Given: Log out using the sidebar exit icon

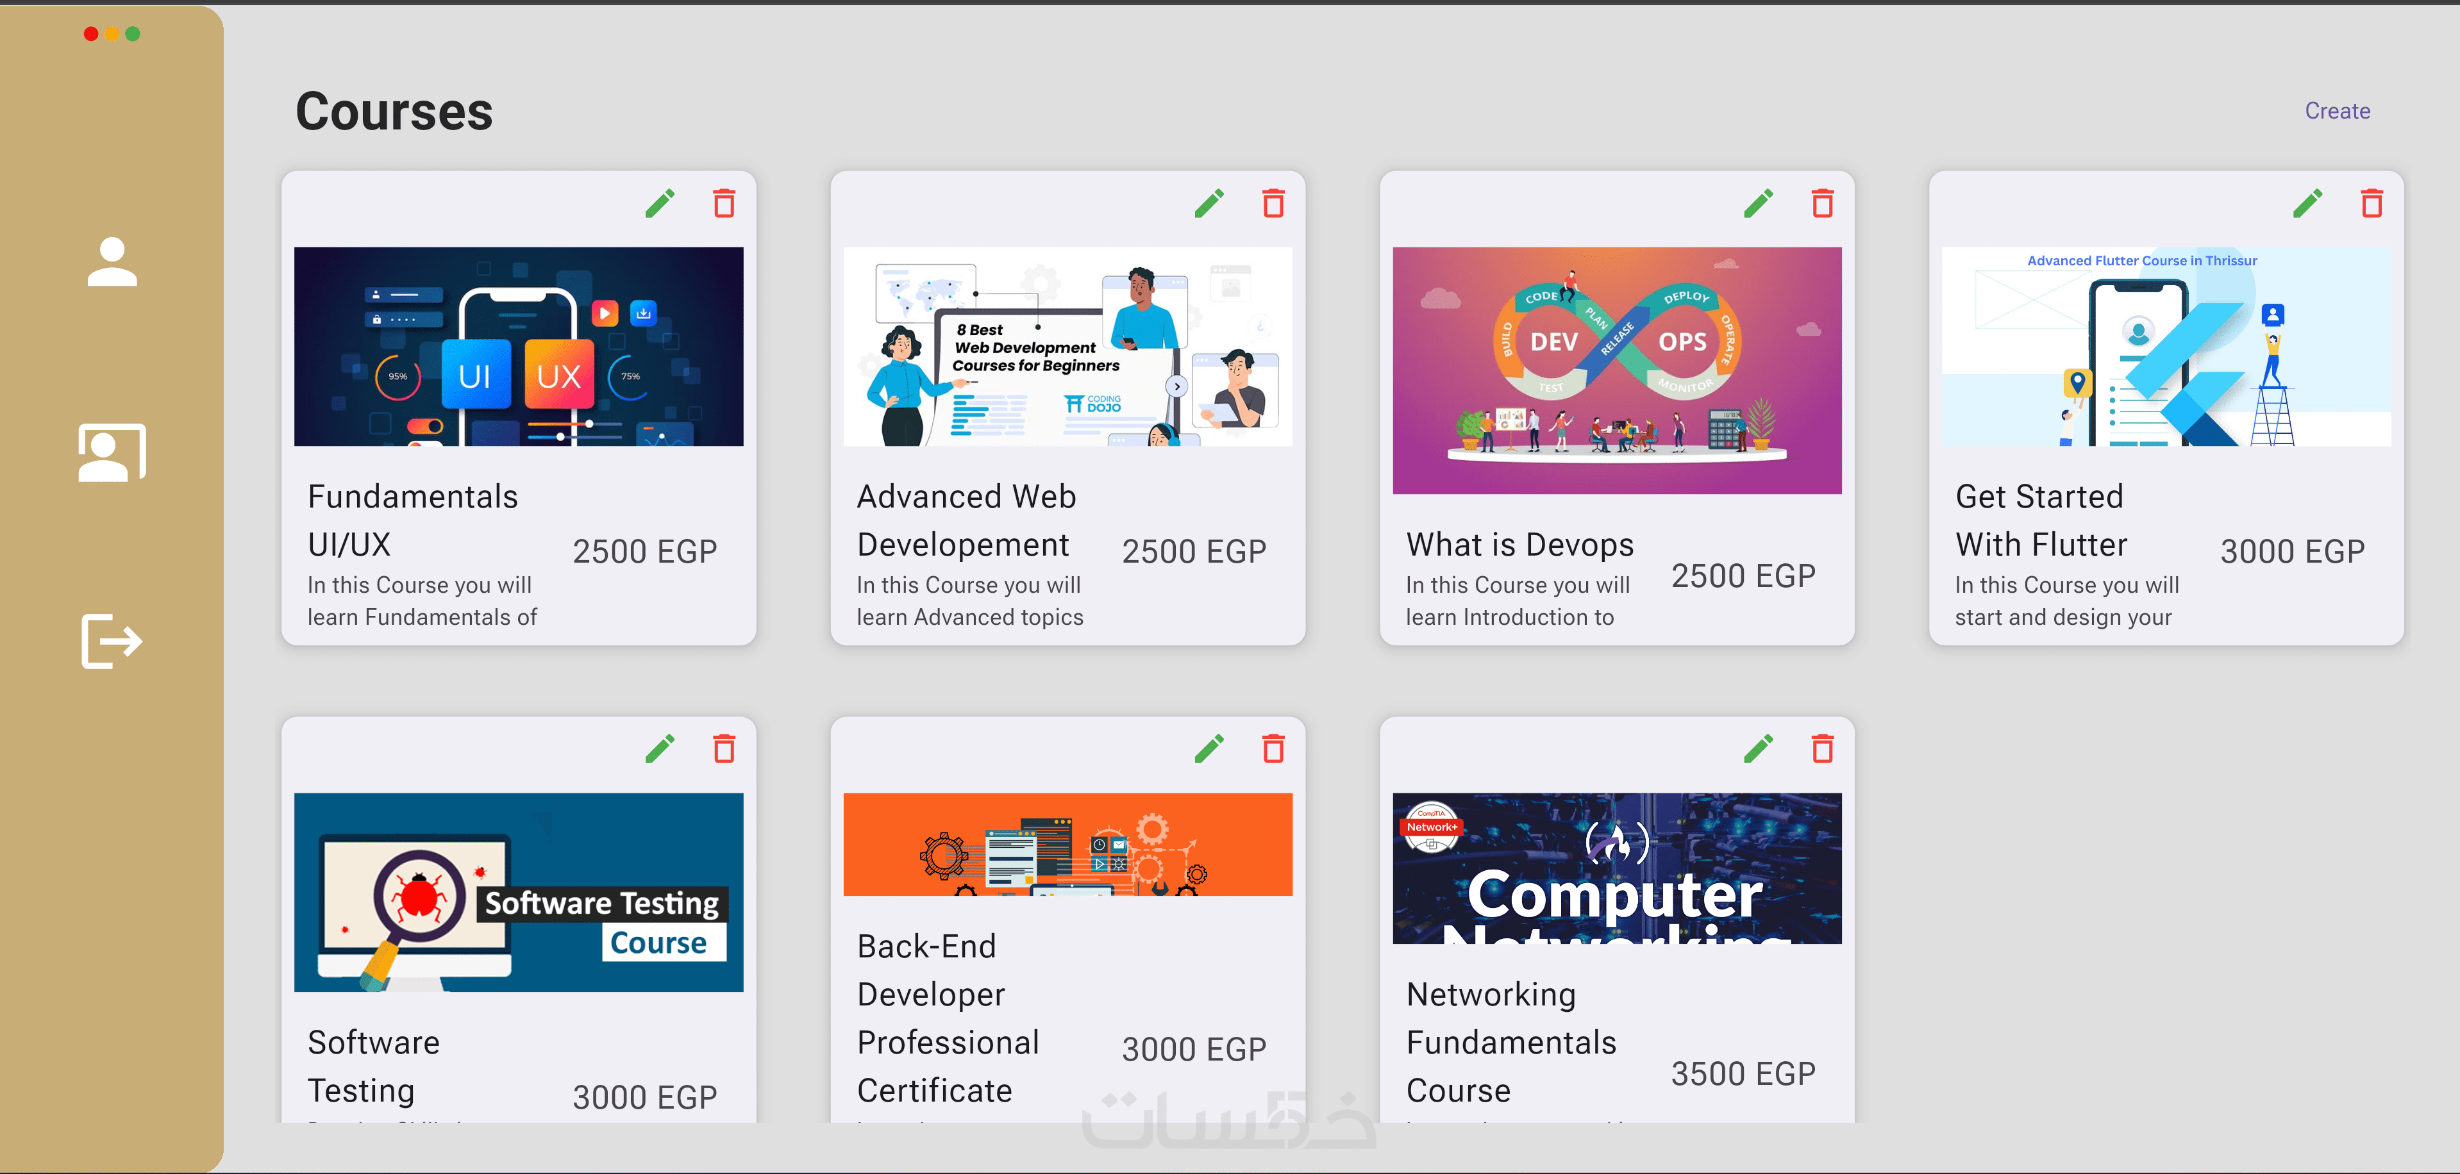Looking at the screenshot, I should 112,640.
